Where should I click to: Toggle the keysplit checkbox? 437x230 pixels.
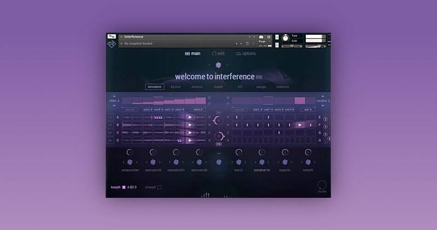[124, 187]
